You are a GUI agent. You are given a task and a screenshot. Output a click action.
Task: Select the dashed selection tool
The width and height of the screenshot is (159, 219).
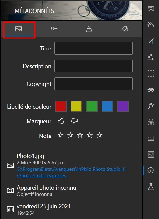point(151,73)
